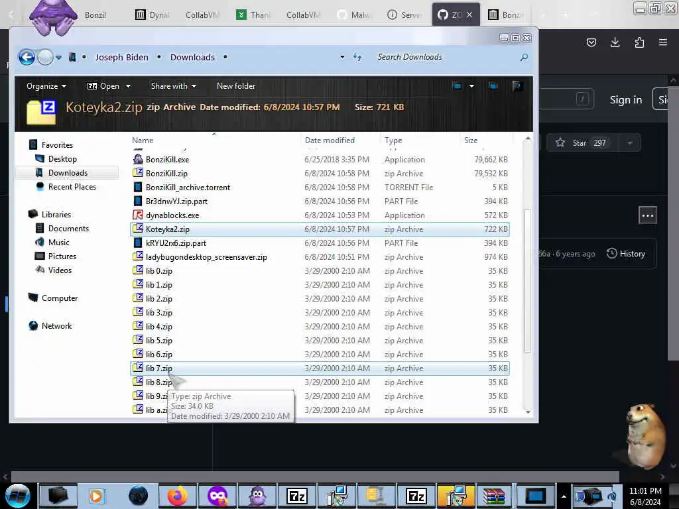This screenshot has width=679, height=509.
Task: Open Pictures library
Action: click(62, 256)
